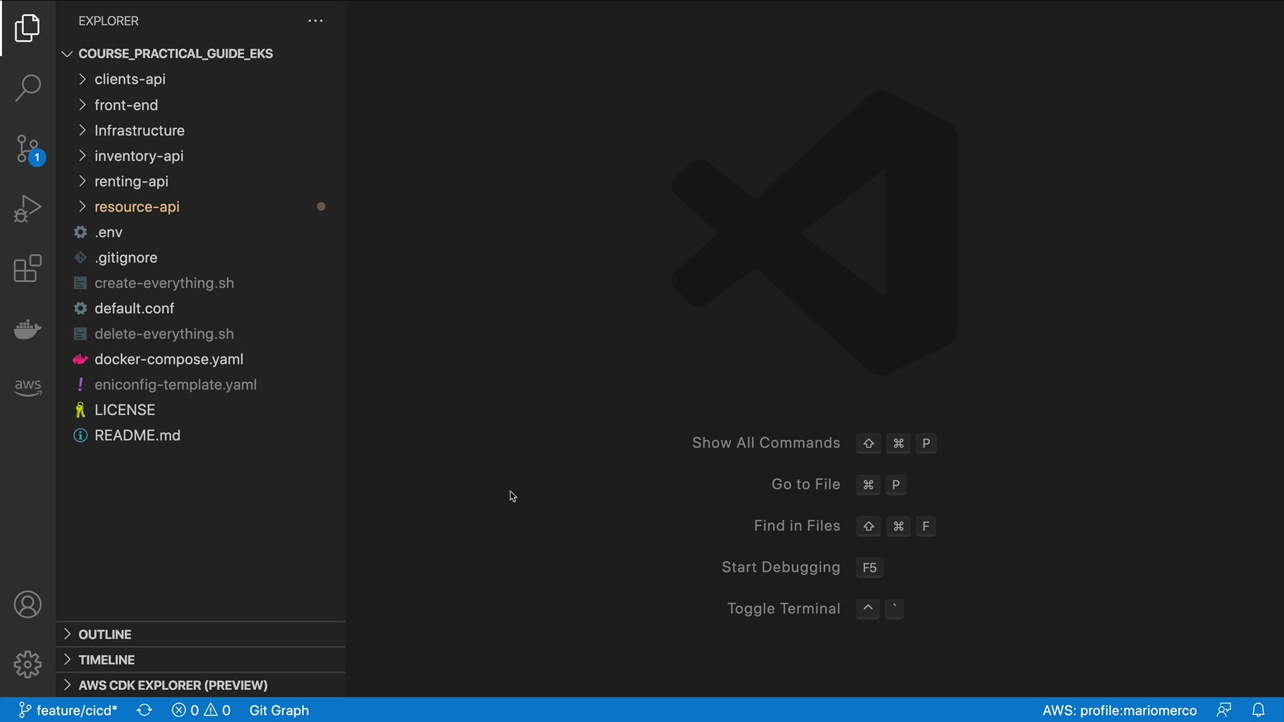Expand the Infrastructure folder
Screen dimensions: 1284x722
(x=139, y=130)
